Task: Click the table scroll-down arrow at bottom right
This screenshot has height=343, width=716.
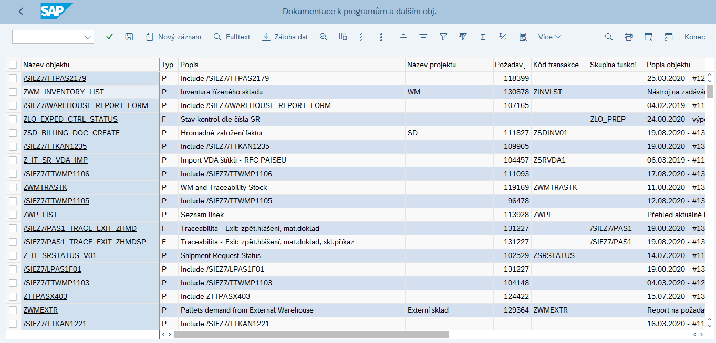Action: (710, 326)
